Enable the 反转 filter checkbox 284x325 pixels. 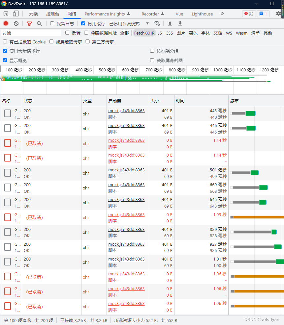coord(67,33)
